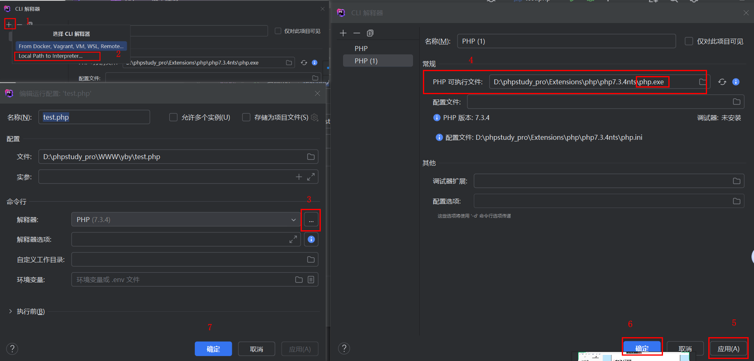Open project file storage settings gear
The image size is (754, 361).
tap(315, 117)
